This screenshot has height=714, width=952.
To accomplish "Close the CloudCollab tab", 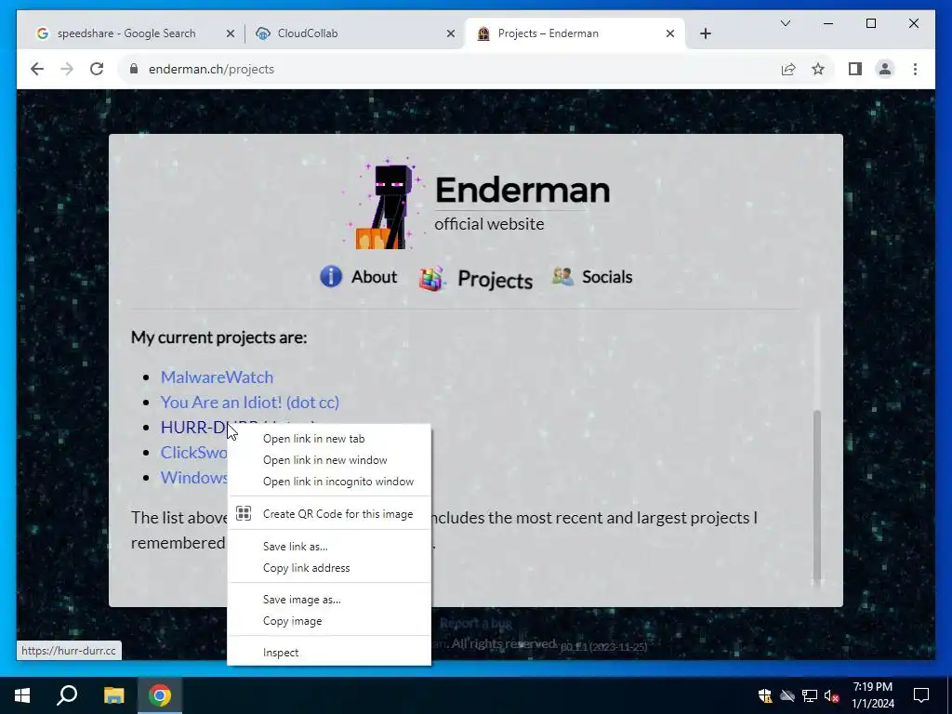I will point(451,33).
